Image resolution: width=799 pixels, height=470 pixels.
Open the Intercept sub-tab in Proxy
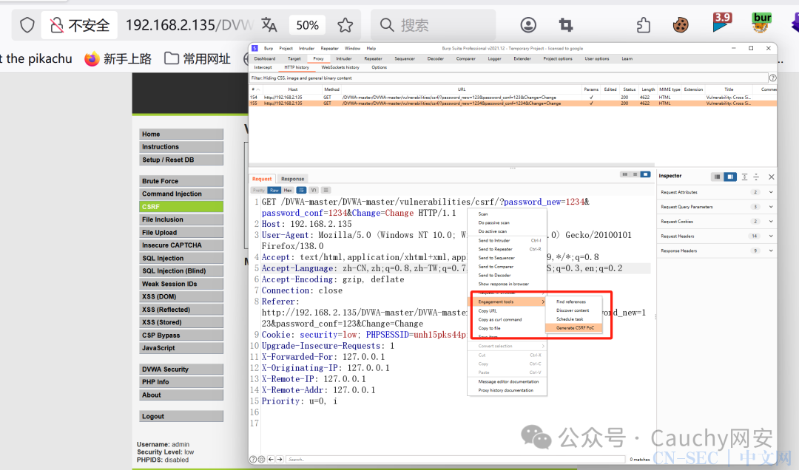pos(263,67)
